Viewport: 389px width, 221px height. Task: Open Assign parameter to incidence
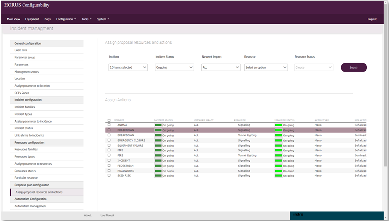click(x=46, y=121)
